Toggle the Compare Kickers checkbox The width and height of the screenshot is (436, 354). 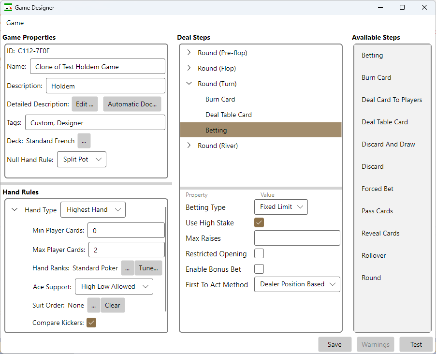click(91, 323)
